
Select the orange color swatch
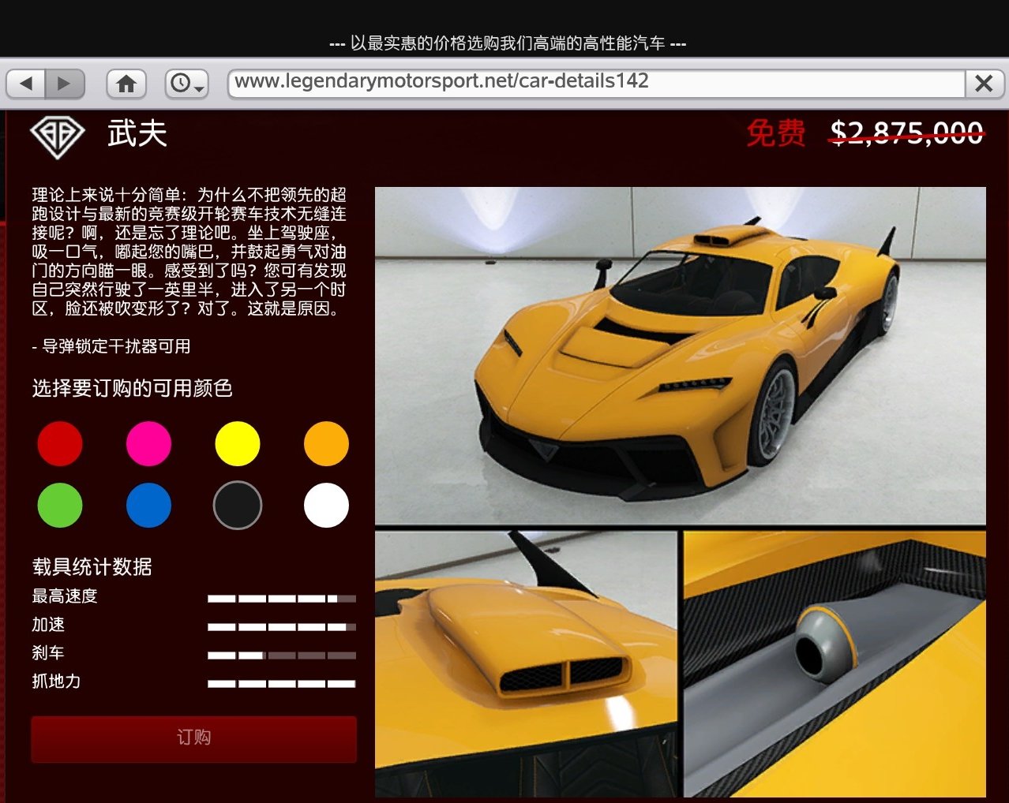(326, 443)
